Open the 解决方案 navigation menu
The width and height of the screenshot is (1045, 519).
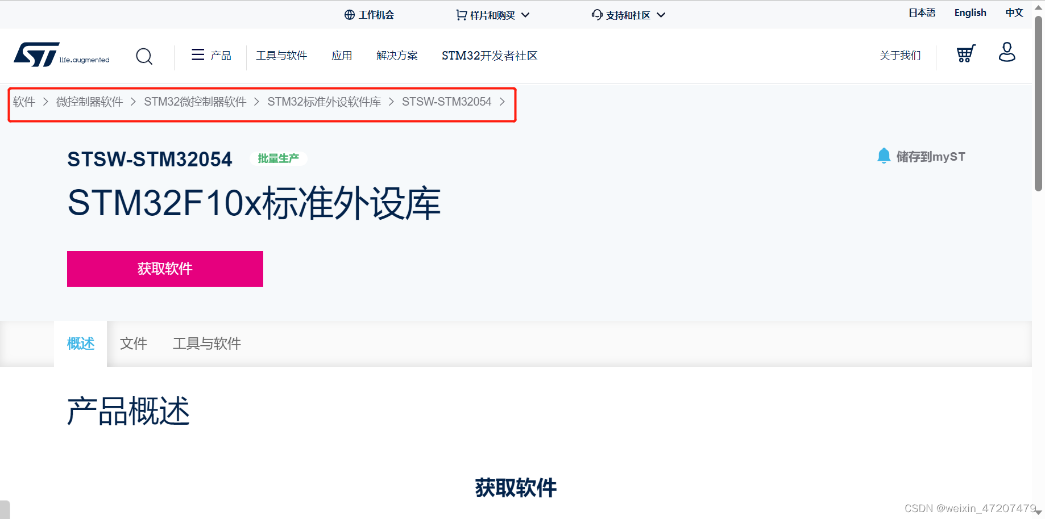pyautogui.click(x=397, y=56)
